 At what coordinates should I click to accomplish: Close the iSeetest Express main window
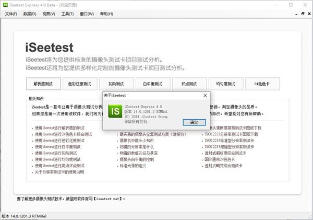coord(305,5)
